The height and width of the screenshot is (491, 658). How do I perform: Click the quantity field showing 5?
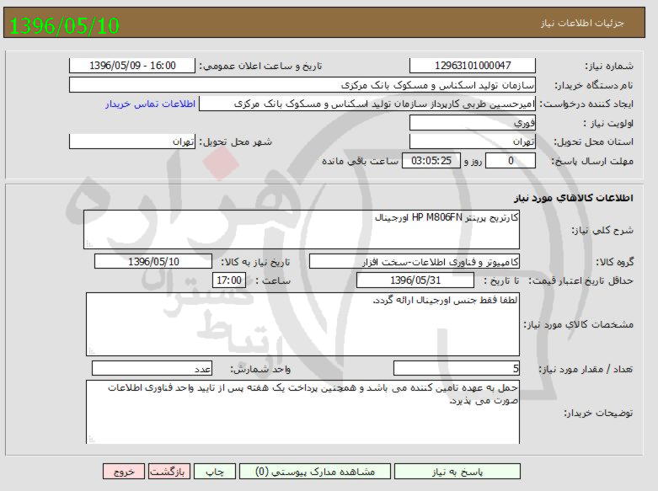(x=456, y=368)
